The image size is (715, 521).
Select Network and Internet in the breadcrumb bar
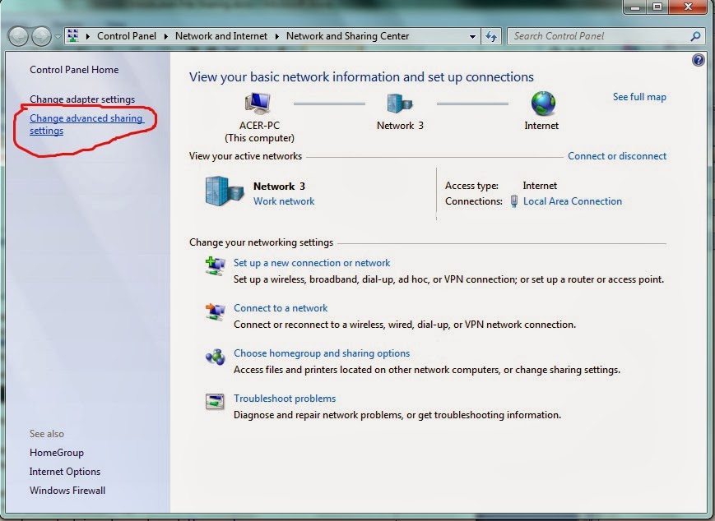pos(222,36)
